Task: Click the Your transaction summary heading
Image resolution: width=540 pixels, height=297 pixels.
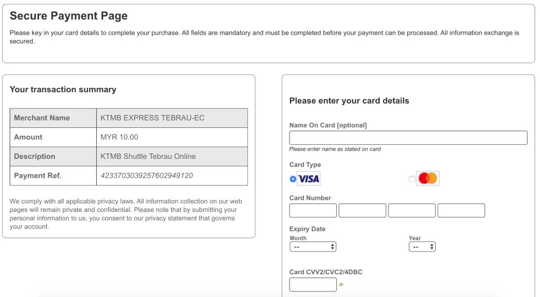Action: (x=63, y=89)
